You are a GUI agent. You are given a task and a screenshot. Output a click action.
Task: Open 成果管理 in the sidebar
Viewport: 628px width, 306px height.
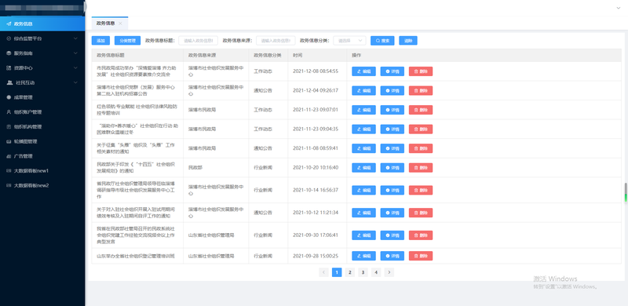click(42, 97)
